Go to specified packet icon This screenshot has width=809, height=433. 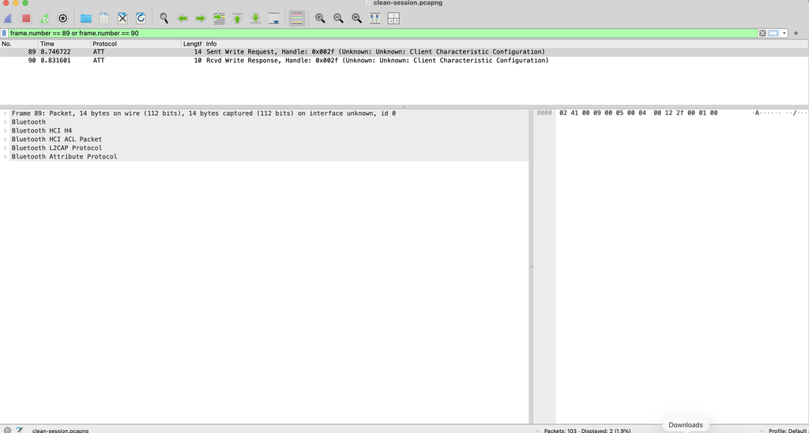tap(220, 19)
